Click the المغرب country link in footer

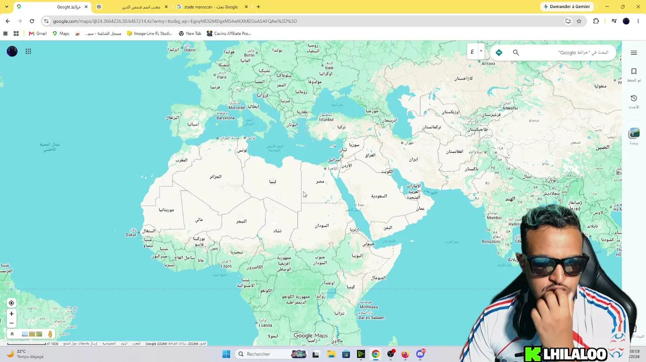[x=136, y=343]
